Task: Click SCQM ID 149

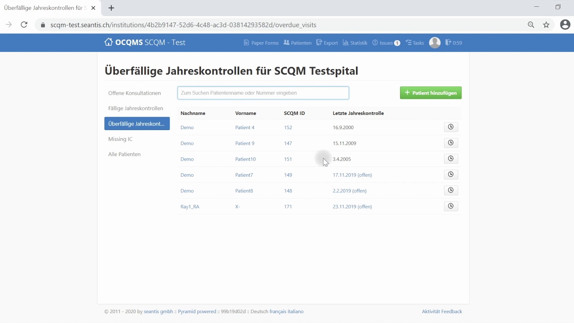Action: click(288, 175)
